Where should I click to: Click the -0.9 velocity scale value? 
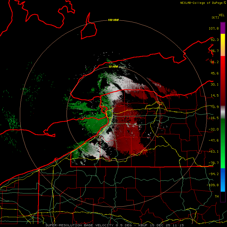tap(215, 107)
